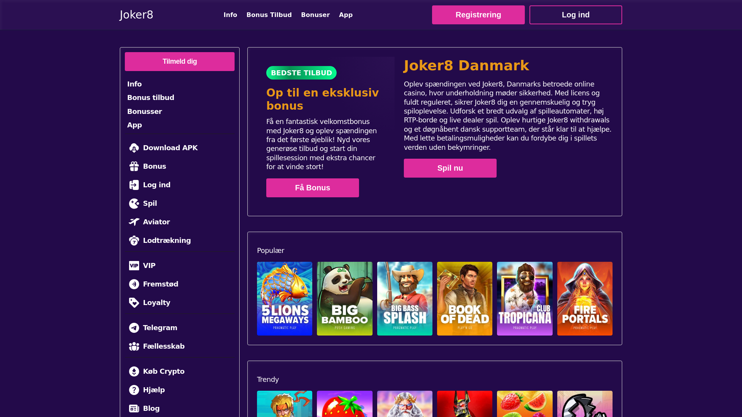Open Info in the top navigation

tap(230, 15)
